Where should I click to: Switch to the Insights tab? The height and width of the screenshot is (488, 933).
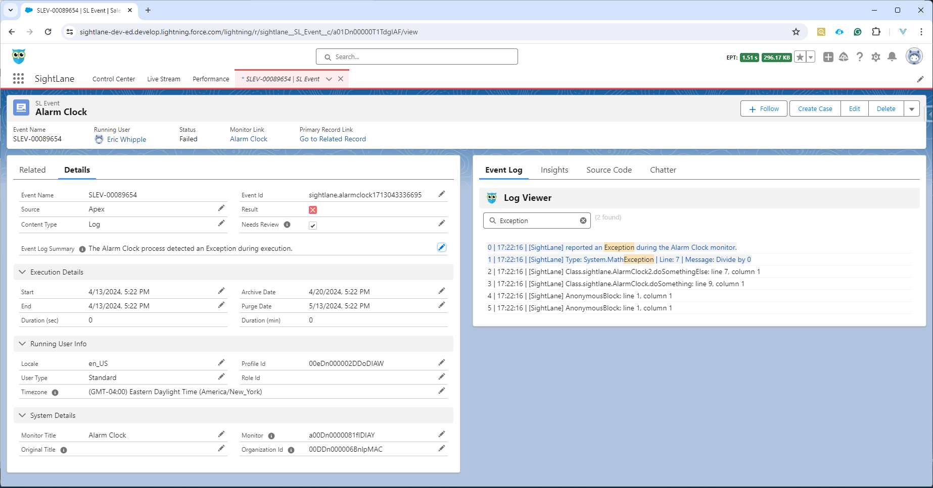click(x=554, y=170)
